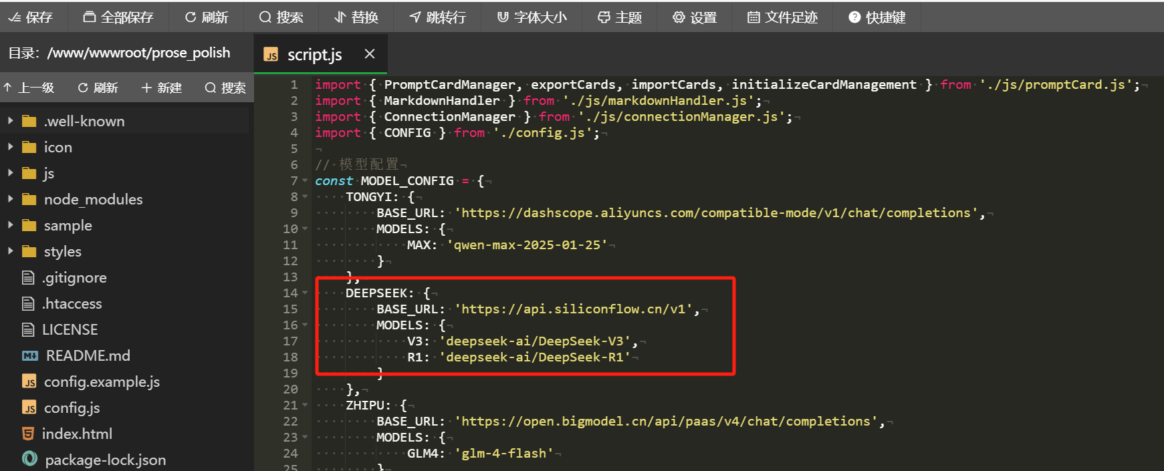Viewport: 1164px width, 471px height.
Task: Open the Search (搜索) tool in top toolbar
Action: pyautogui.click(x=281, y=17)
